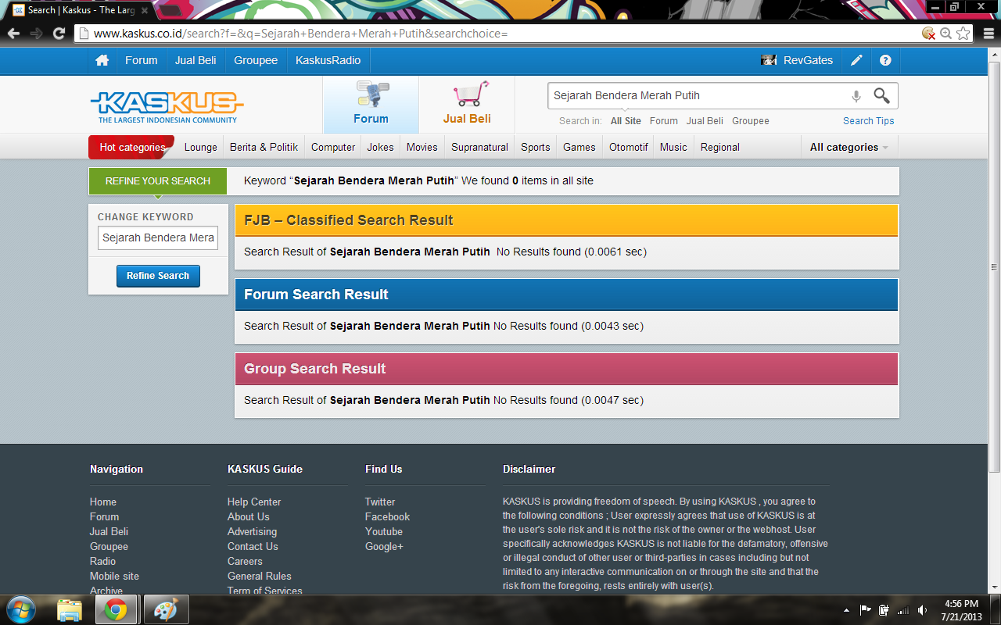Image resolution: width=1001 pixels, height=625 pixels.
Task: Activate the voice search microphone icon
Action: click(x=856, y=96)
